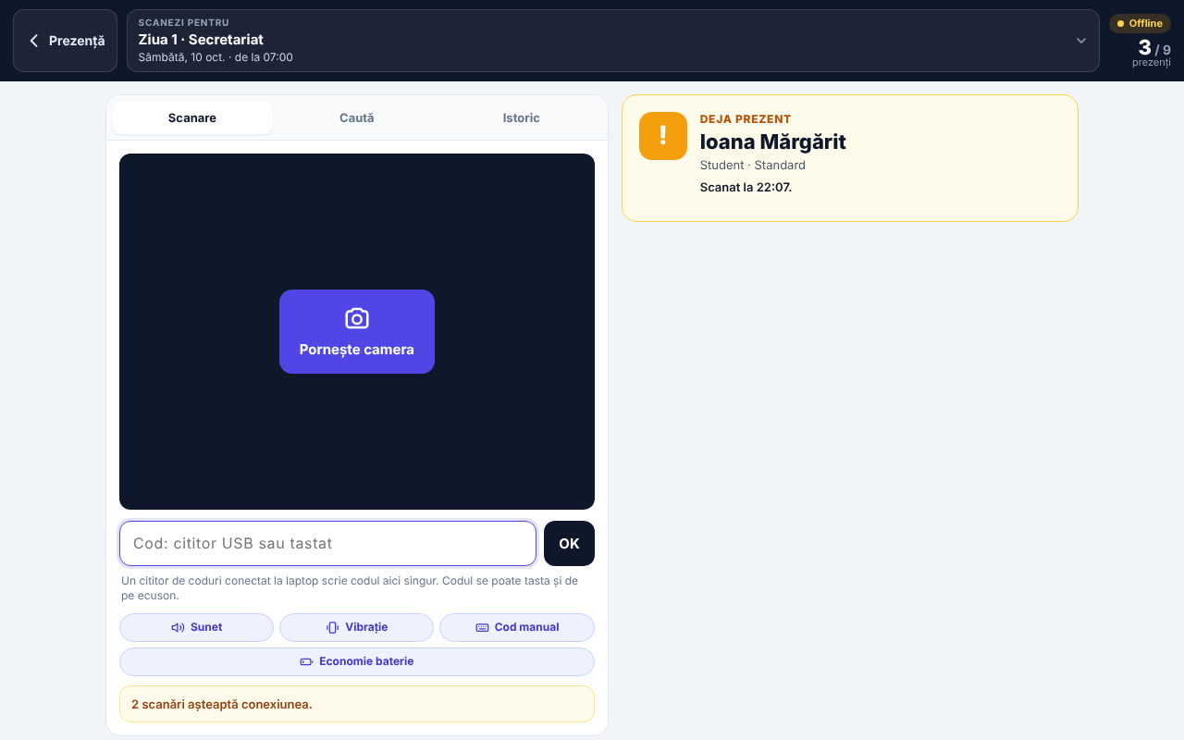Image resolution: width=1184 pixels, height=740 pixels.
Task: Go back to Prezență
Action: [65, 41]
